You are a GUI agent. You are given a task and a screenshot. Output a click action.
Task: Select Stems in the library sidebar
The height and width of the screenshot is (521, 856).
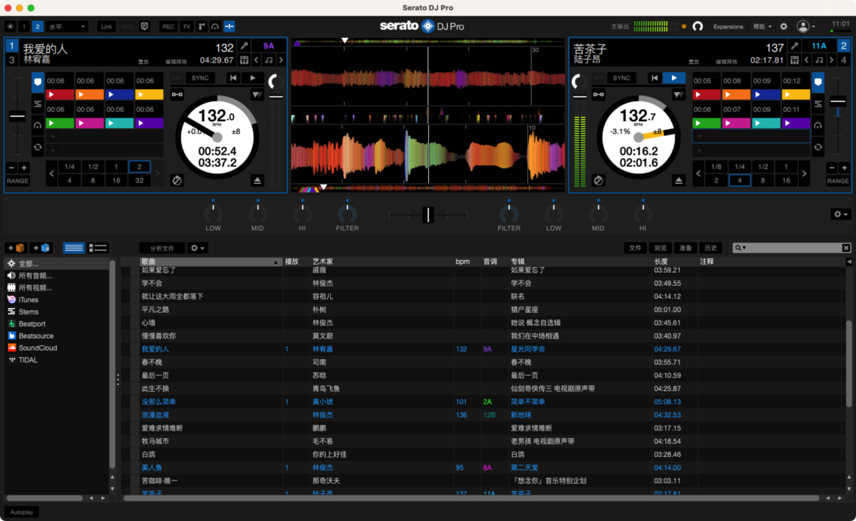tap(24, 312)
